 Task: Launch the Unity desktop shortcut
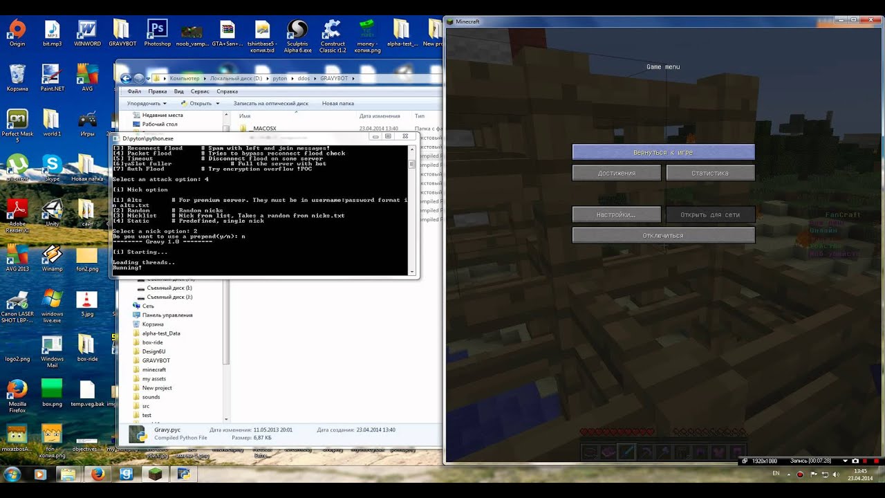(52, 213)
